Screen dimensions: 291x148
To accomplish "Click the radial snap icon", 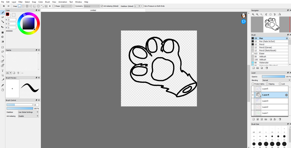I will tap(35, 6).
